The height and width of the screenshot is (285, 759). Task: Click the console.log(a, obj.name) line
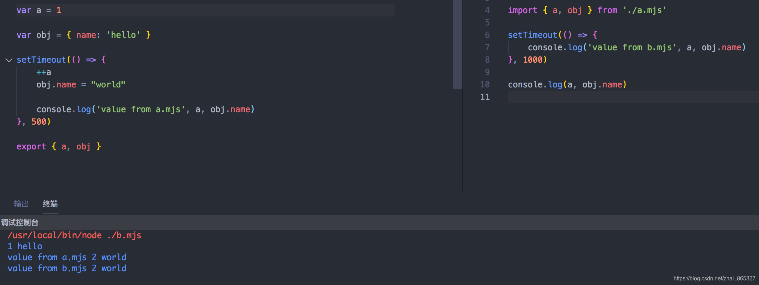pyautogui.click(x=567, y=85)
